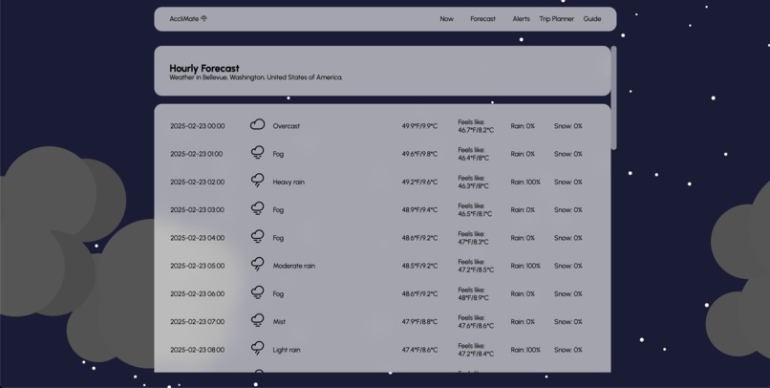Screen dimensions: 770x388
Task: Click Feels like 46.3°F/8°C value
Action: pyautogui.click(x=474, y=183)
